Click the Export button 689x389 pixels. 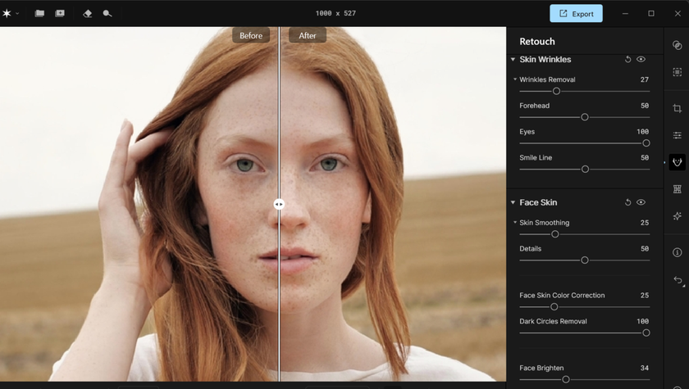point(576,14)
